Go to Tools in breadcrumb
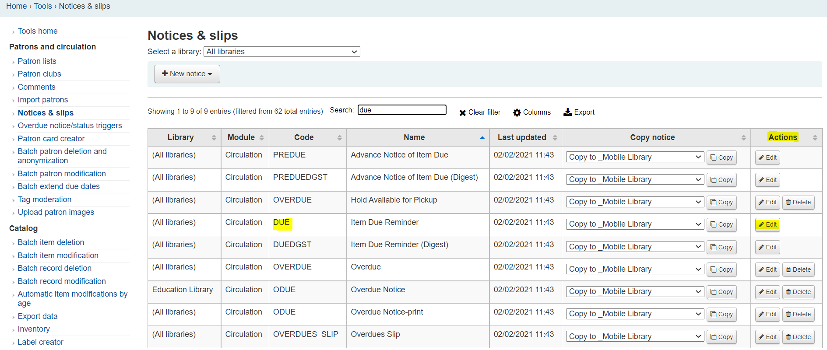 coord(43,6)
